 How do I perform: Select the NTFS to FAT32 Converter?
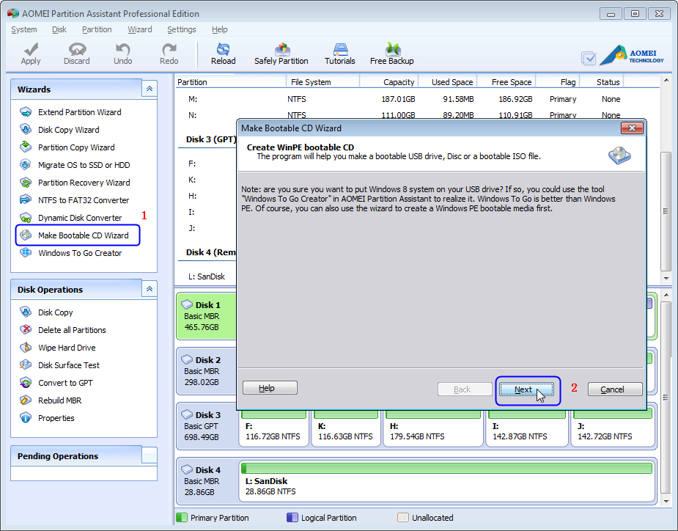pyautogui.click(x=83, y=200)
